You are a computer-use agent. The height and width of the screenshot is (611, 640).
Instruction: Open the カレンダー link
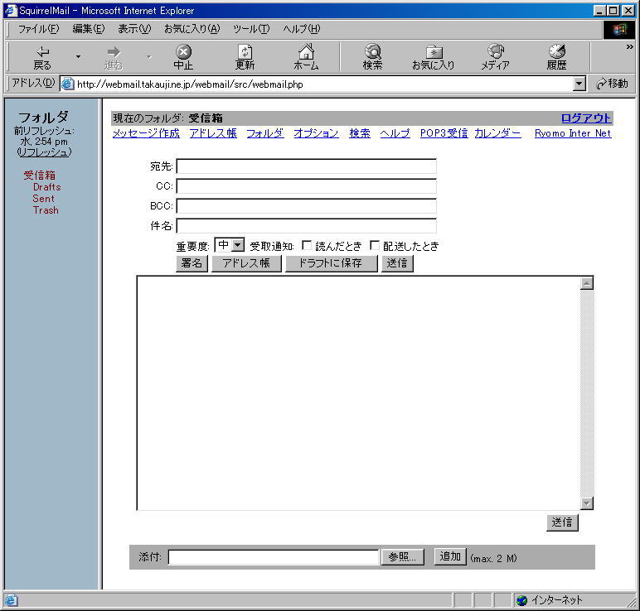point(497,133)
